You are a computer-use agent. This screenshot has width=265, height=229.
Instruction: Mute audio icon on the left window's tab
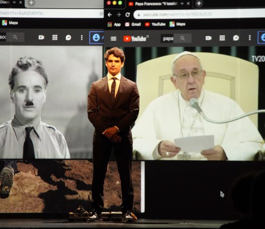click(15, 2)
